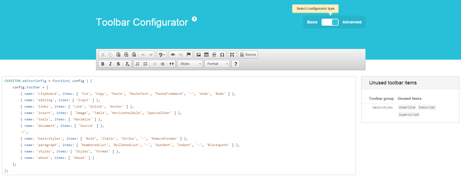This screenshot has width=461, height=177.
Task: Insert a numbered list
Action: tap(137, 64)
